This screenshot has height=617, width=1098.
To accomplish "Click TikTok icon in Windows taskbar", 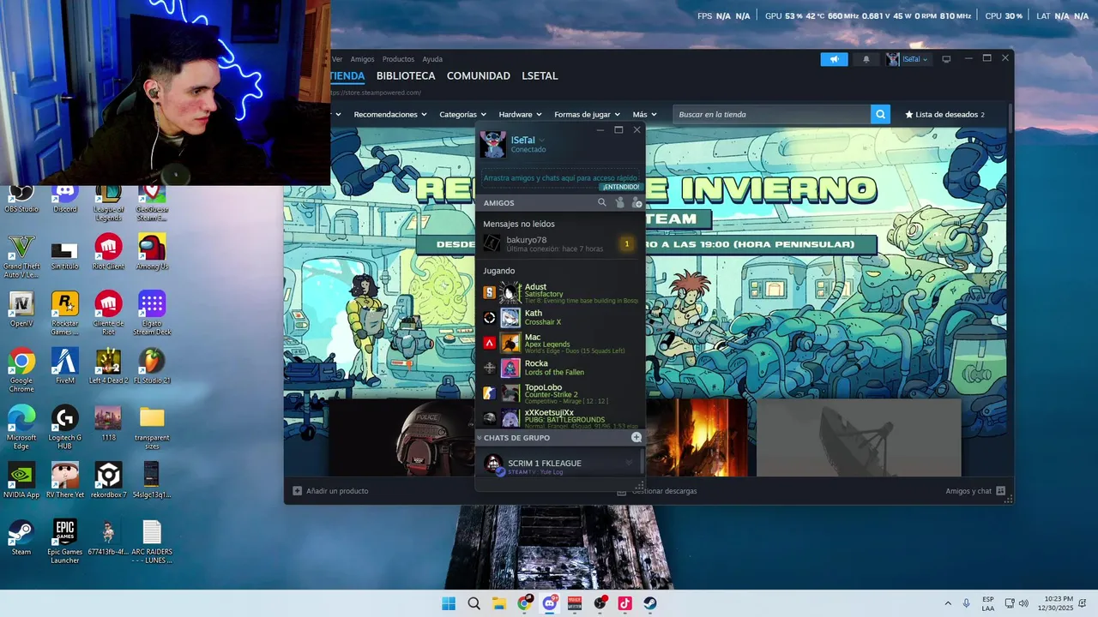I will click(x=624, y=603).
